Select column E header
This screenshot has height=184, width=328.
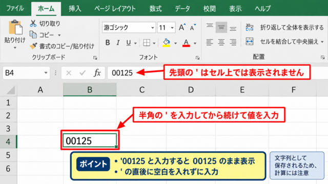(x=242, y=90)
